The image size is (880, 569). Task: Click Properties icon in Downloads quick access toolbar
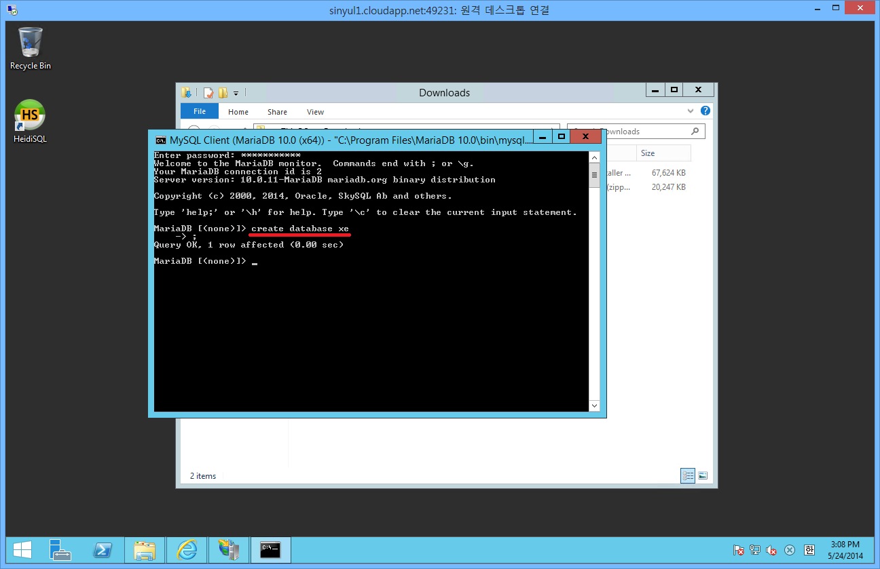coord(208,93)
